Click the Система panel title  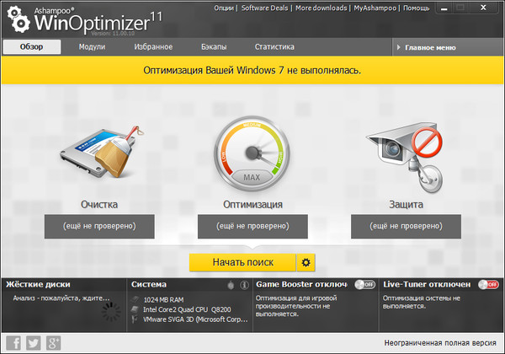tap(149, 284)
